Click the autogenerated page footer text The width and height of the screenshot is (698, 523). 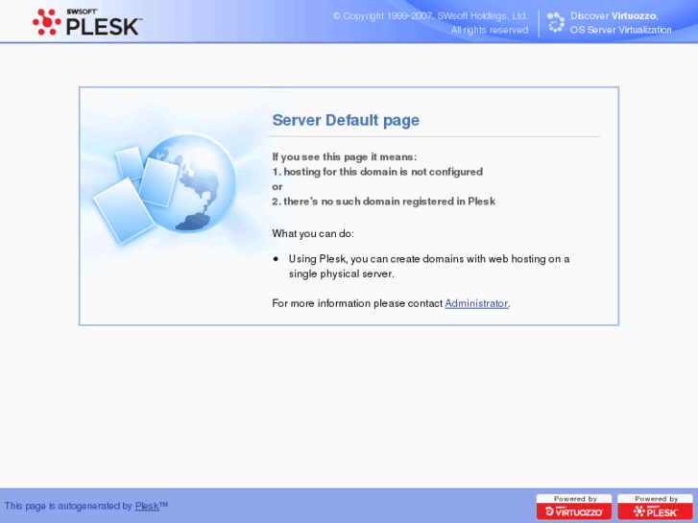click(x=85, y=506)
